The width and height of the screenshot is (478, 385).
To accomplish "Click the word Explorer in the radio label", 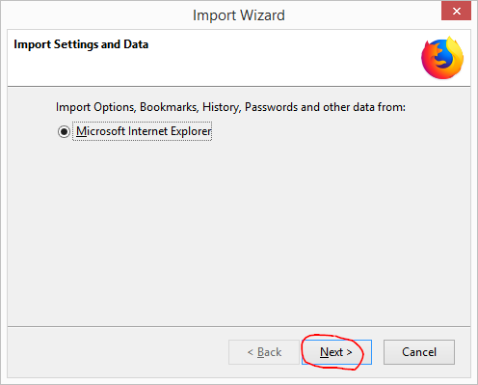I will click(191, 131).
